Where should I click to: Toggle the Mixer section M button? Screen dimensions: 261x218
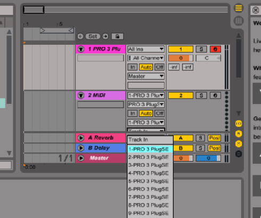[x=239, y=144]
